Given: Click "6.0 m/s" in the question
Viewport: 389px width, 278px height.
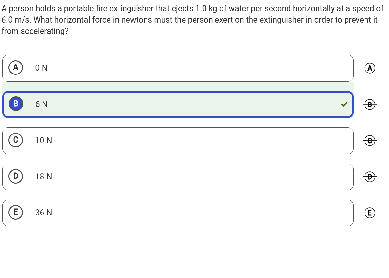Looking at the screenshot, I should 15,20.
